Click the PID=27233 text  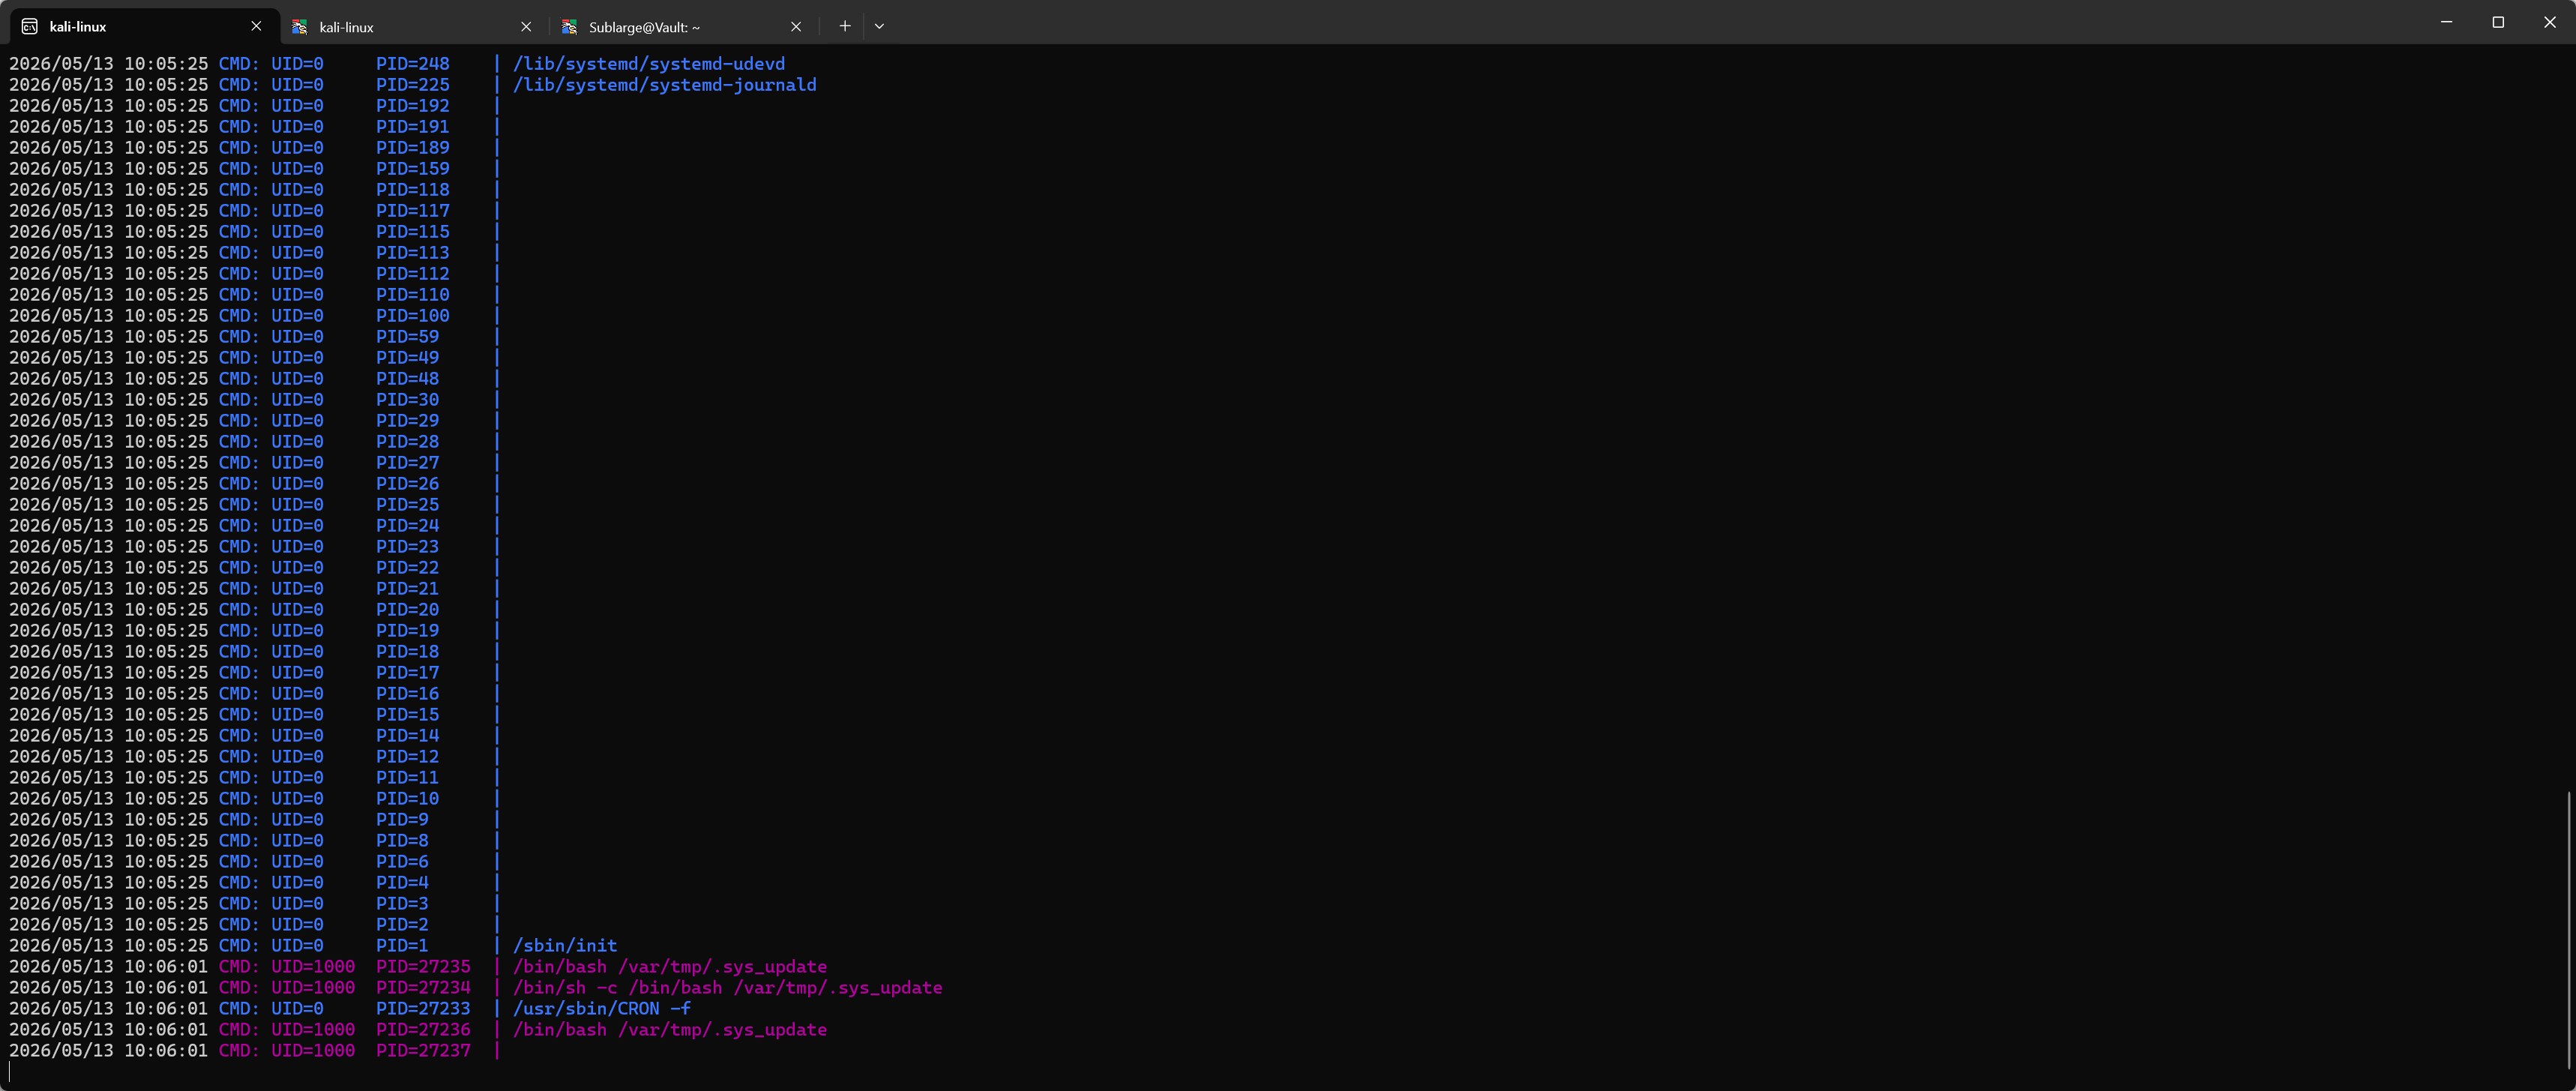(423, 1009)
